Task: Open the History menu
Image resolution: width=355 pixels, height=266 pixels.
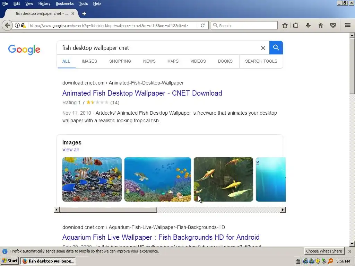Action: (x=44, y=3)
